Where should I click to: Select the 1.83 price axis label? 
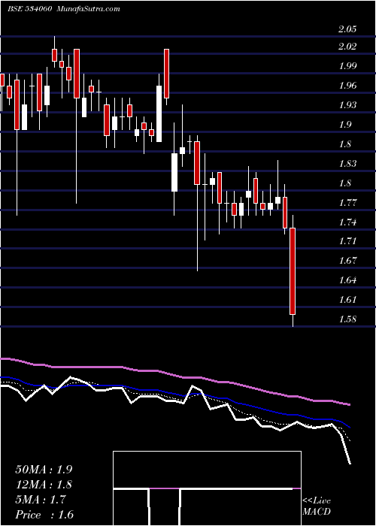click(x=347, y=164)
